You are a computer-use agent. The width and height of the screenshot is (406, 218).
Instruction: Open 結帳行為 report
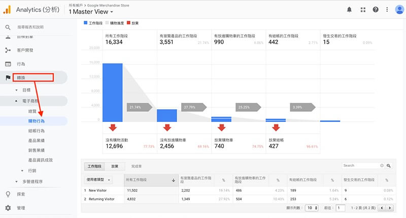[36, 131]
